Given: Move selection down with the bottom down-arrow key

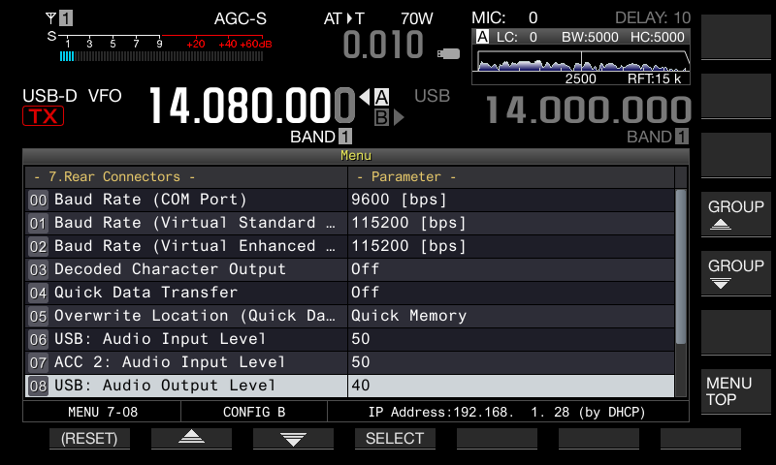Looking at the screenshot, I should pos(294,438).
